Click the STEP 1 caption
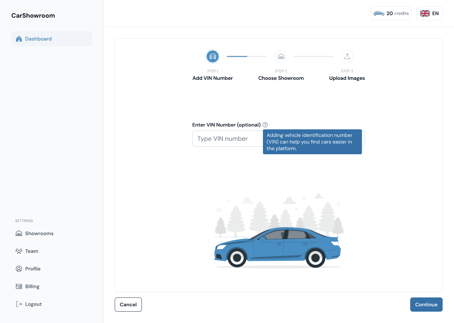The height and width of the screenshot is (323, 454). pos(213,71)
